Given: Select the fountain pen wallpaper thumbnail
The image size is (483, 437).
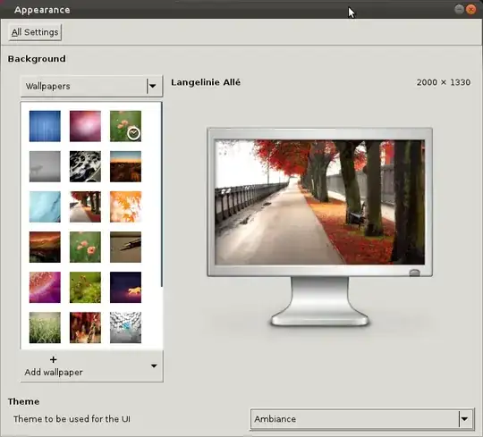Looking at the screenshot, I should (126, 248).
